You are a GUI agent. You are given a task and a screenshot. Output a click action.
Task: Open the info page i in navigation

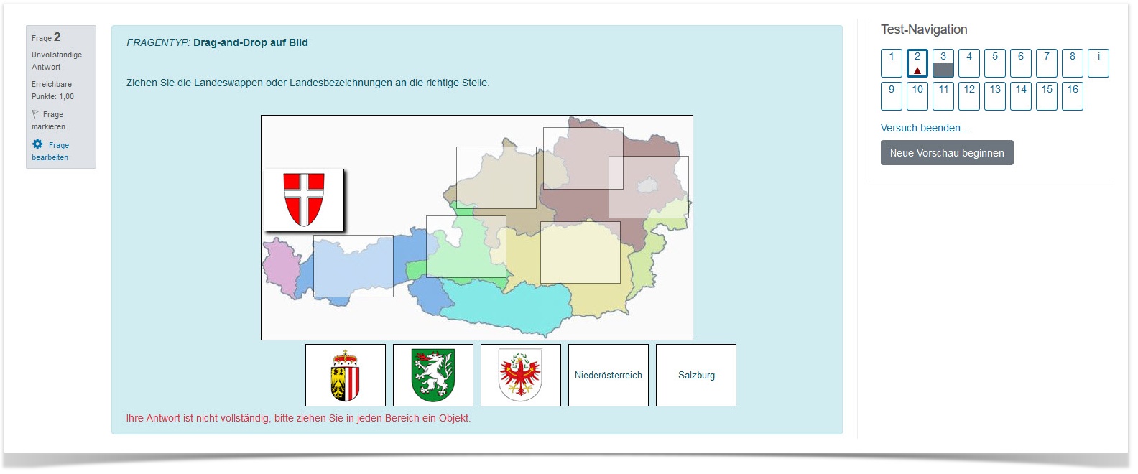[x=1098, y=63]
